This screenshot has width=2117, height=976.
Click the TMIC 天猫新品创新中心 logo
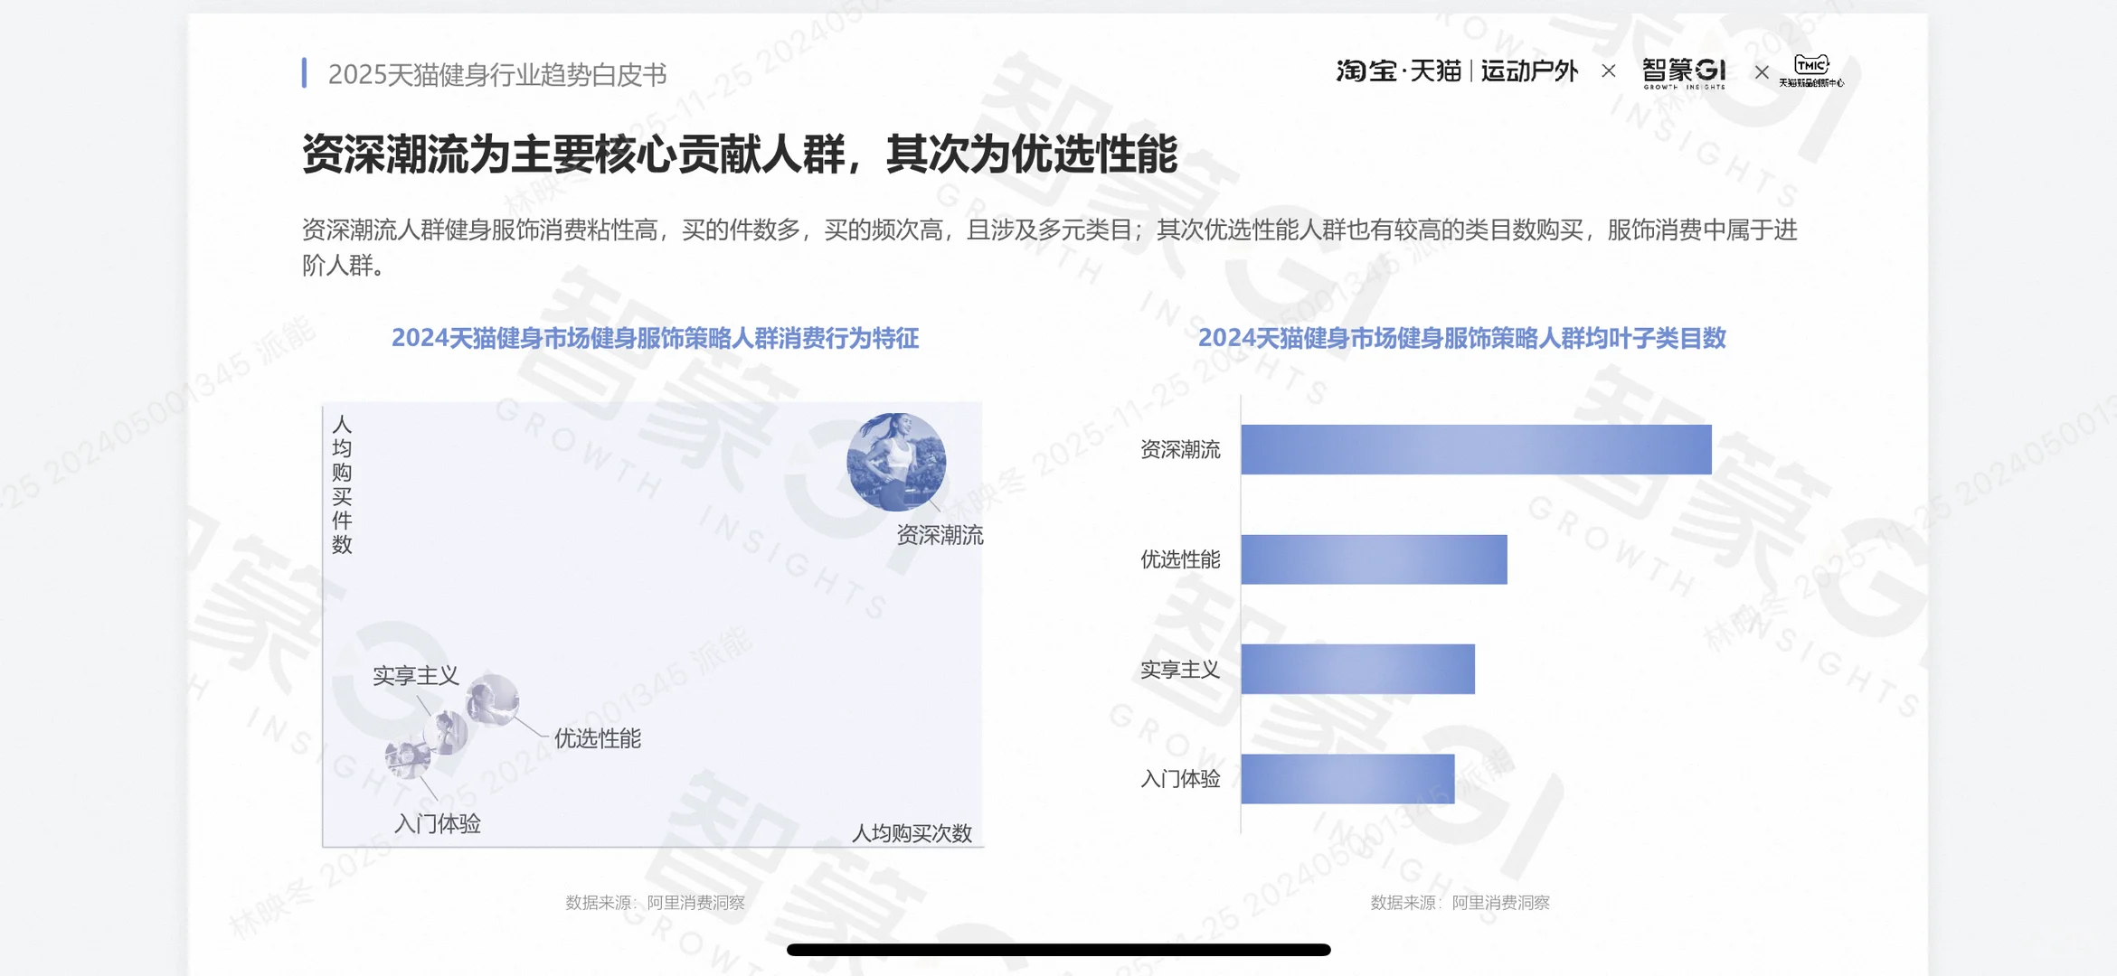1811,70
